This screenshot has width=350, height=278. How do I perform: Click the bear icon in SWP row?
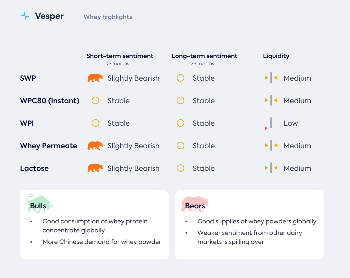95,78
